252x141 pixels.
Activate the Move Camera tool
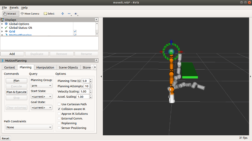click(30, 14)
